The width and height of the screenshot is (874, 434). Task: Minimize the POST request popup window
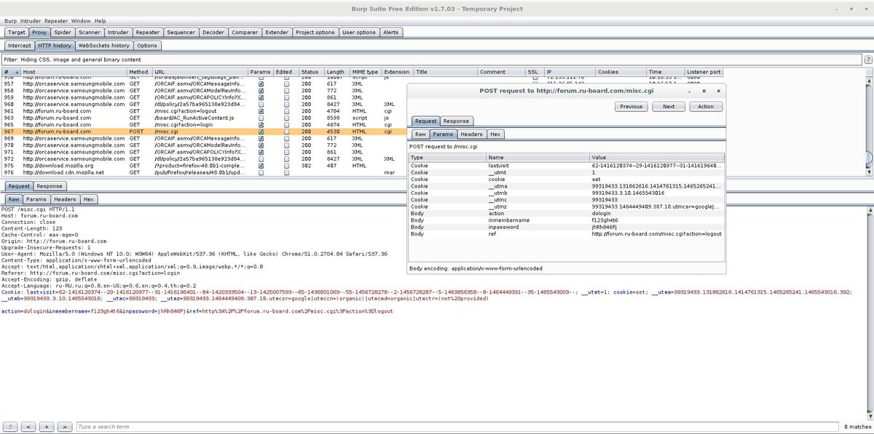689,91
